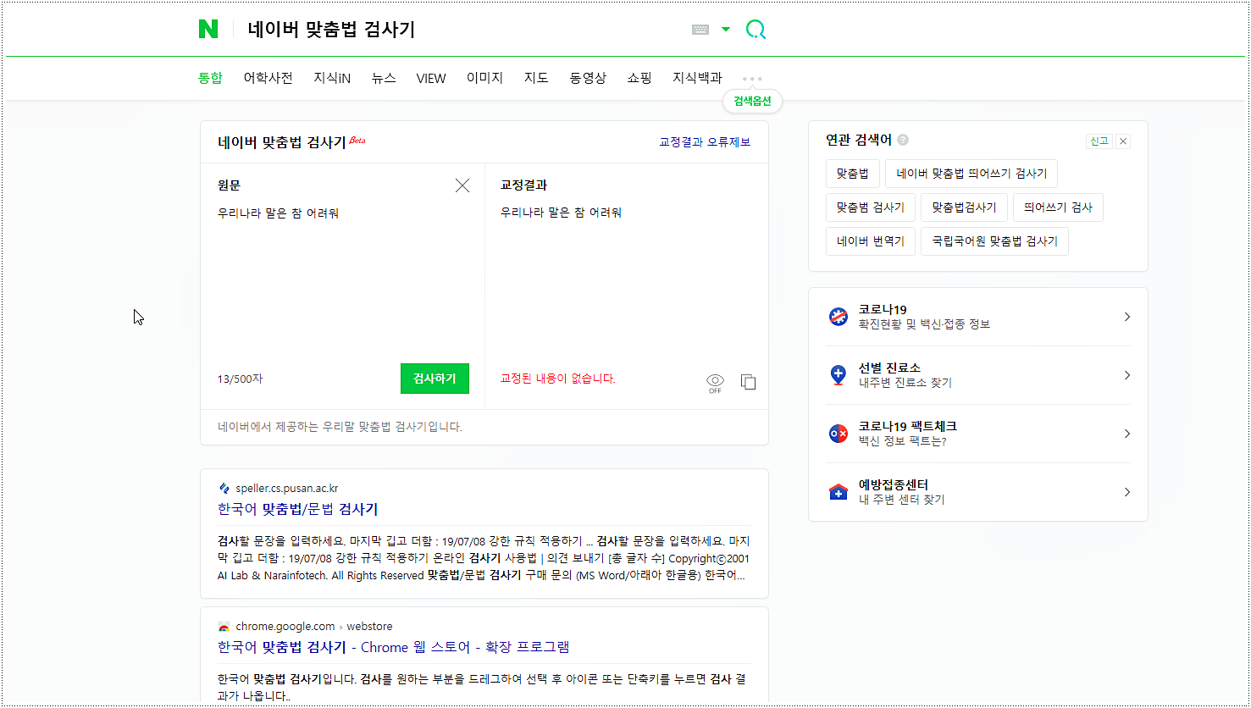Screen dimensions: 1251x708
Task: Open the on-screen keyboard icon
Action: [x=700, y=30]
